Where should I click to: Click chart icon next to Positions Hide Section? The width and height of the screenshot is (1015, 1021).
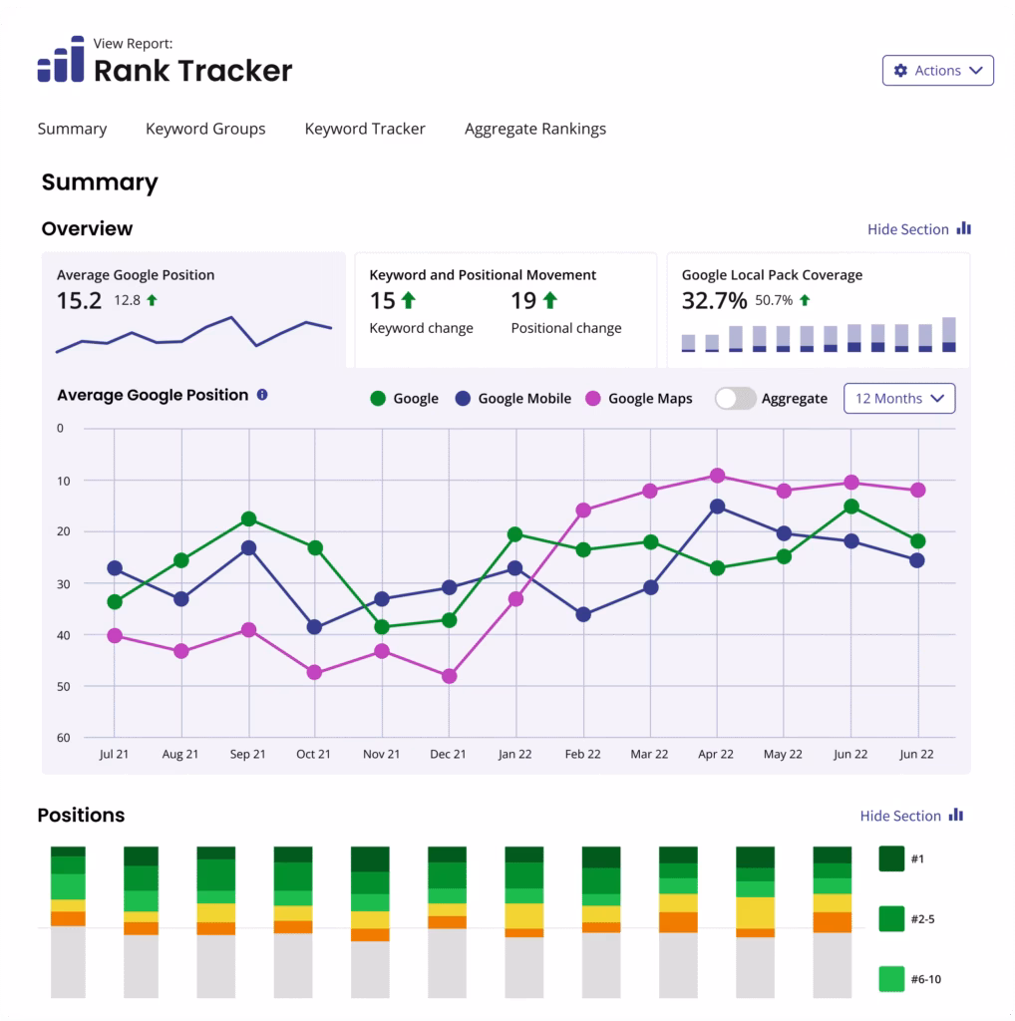pos(956,816)
